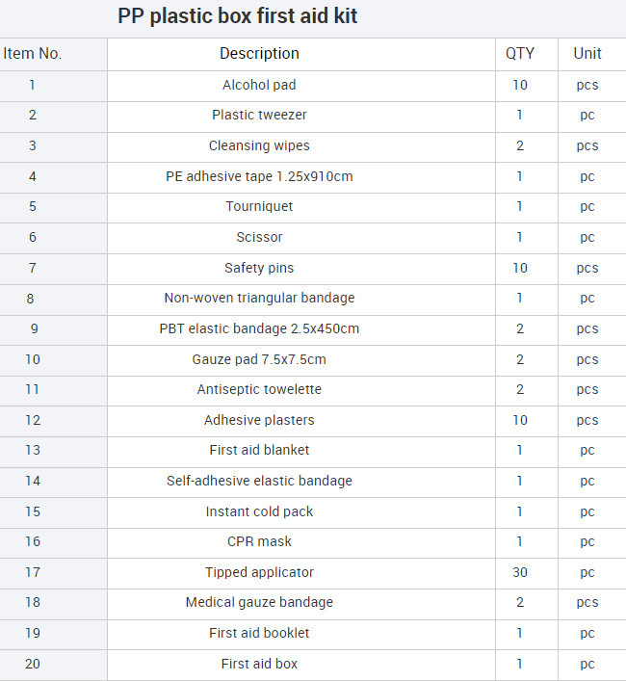
Task: Select 'PBT elastic bandage 2.5x450cm' cell
Action: click(x=259, y=328)
